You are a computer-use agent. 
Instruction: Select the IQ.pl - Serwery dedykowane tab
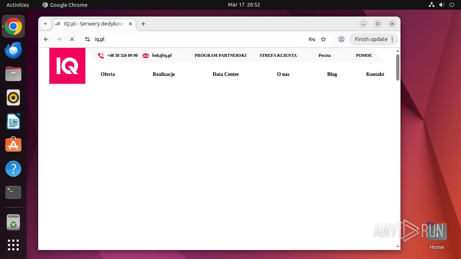(x=94, y=24)
